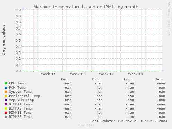Click the Week 18 axis label
The height and width of the screenshot is (129, 172).
pyautogui.click(x=135, y=74)
